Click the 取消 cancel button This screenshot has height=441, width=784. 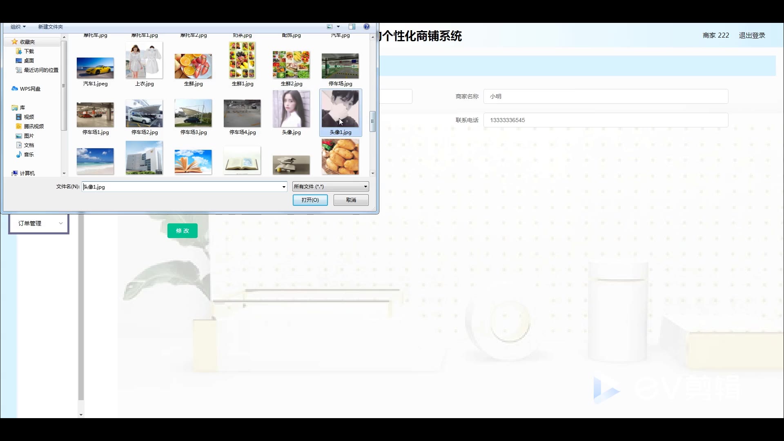tap(351, 200)
